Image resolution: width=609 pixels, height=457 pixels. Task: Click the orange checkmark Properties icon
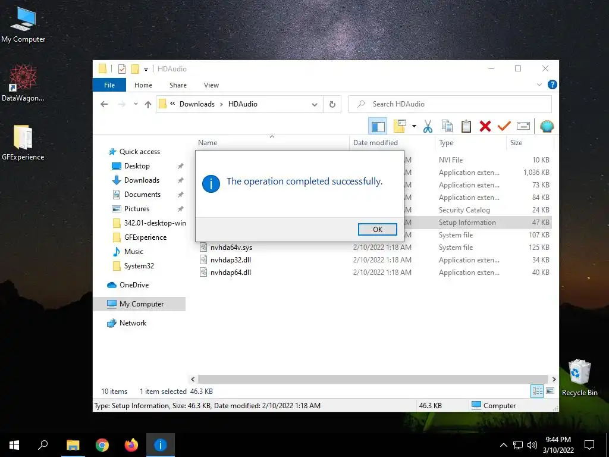pos(504,126)
